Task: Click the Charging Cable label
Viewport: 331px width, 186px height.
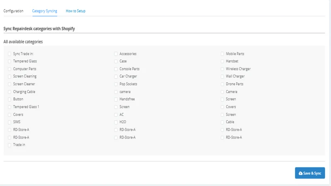Action: point(24,92)
